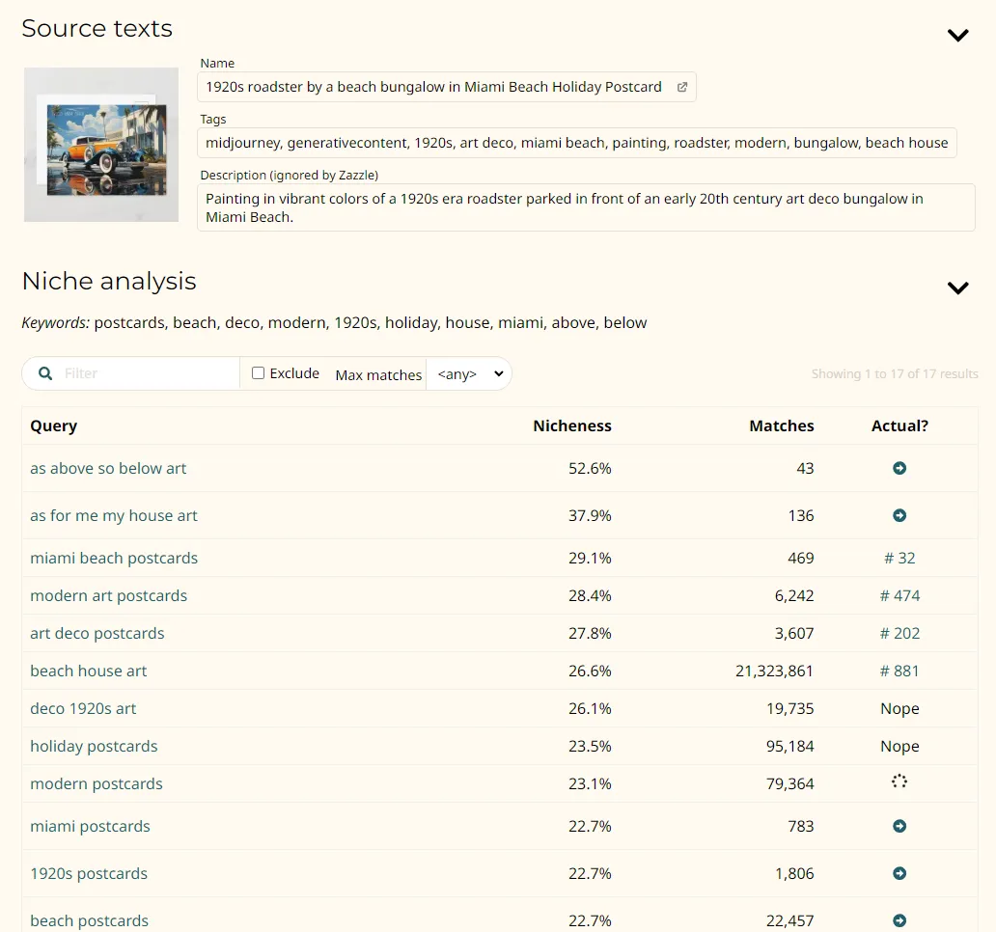Click arrow icon in 'beach postcards' row
The width and height of the screenshot is (996, 932).
pyautogui.click(x=899, y=920)
